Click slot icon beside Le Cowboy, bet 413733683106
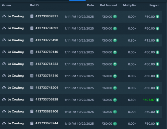The width and height of the screenshot is (167, 129). 4,111
